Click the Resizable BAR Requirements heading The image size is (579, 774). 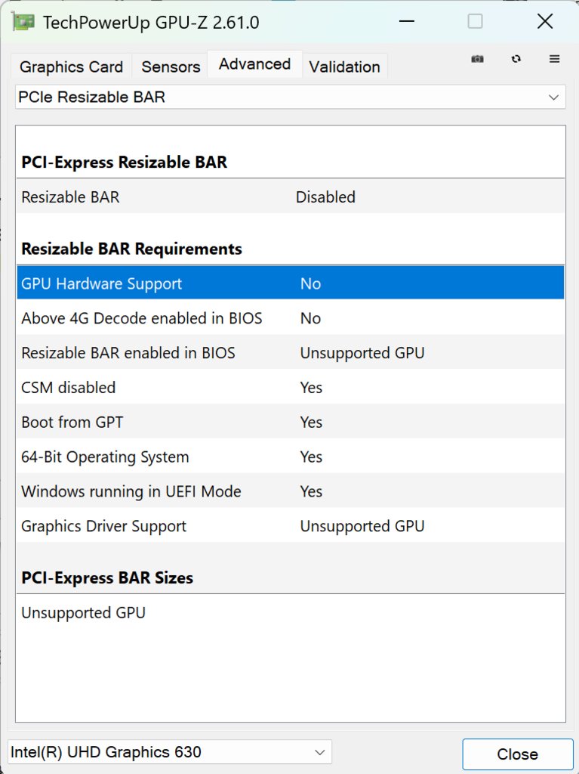(131, 249)
